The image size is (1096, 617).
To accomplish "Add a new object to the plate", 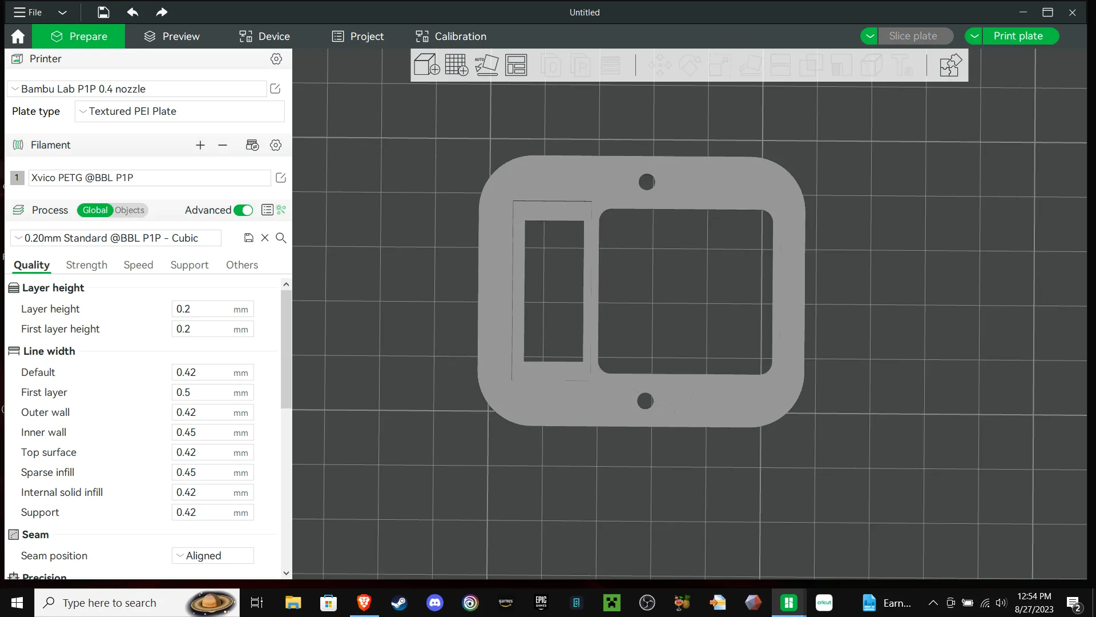I will click(x=426, y=65).
